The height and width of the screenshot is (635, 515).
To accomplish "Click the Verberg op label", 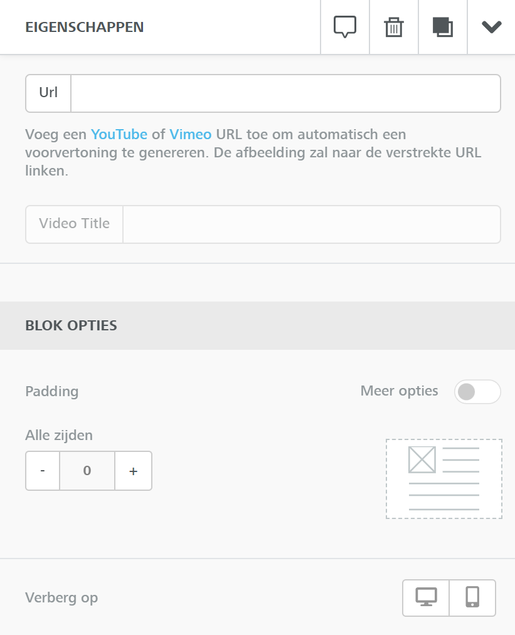I will pos(61,597).
